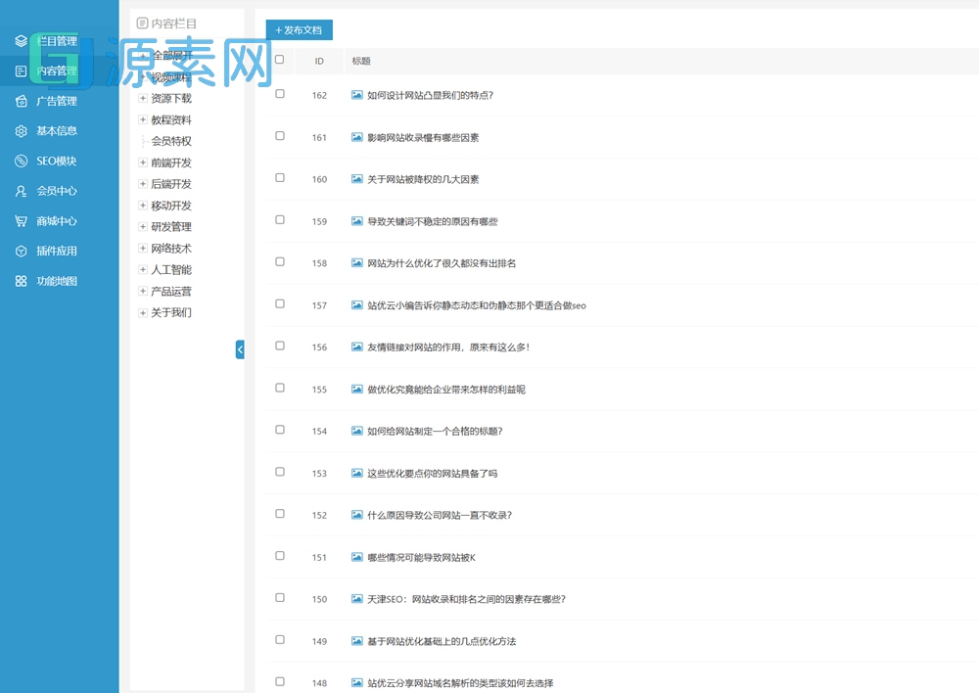Select the 会员中心 user icon
The height and width of the screenshot is (693, 979).
click(x=22, y=191)
